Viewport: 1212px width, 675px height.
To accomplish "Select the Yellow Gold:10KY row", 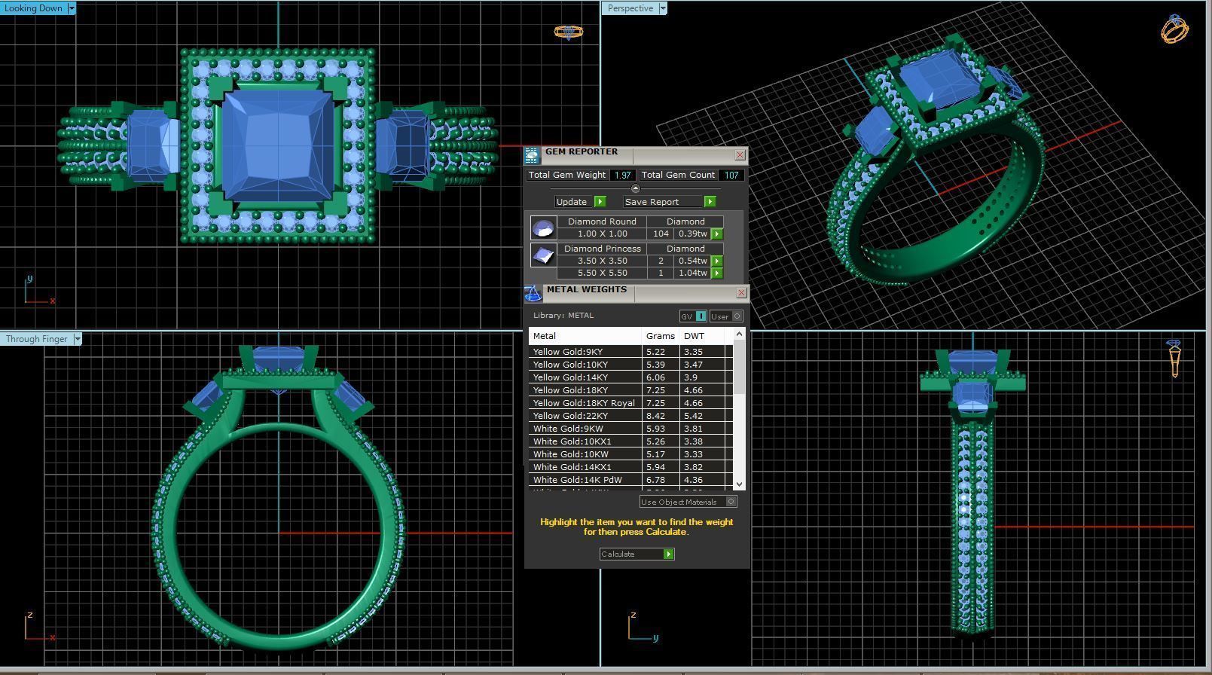I will 630,365.
